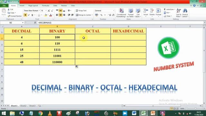The width and height of the screenshot is (206, 116).
Task: Click the Auto Fill Options icon
Action: 77,67
